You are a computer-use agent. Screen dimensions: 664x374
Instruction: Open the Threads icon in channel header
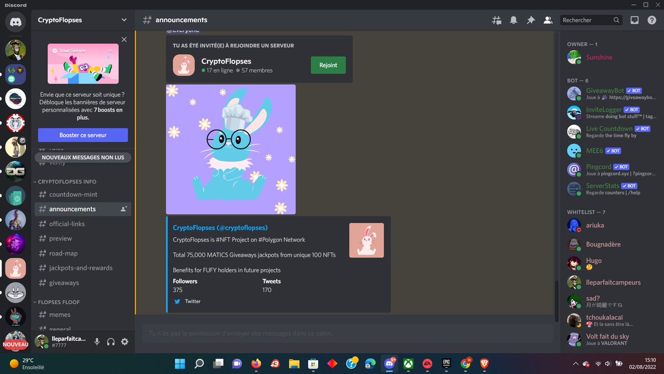click(496, 20)
